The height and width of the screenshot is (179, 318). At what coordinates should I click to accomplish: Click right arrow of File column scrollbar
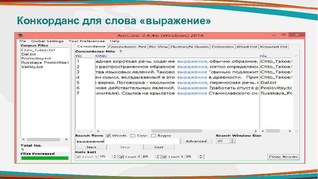pyautogui.click(x=290, y=131)
